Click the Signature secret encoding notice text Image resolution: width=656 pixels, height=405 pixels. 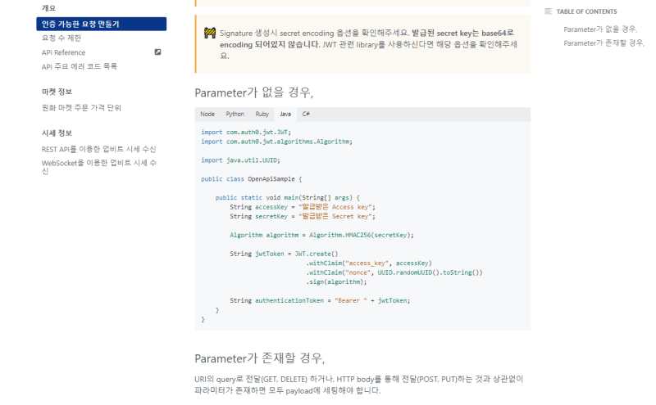pos(368,44)
